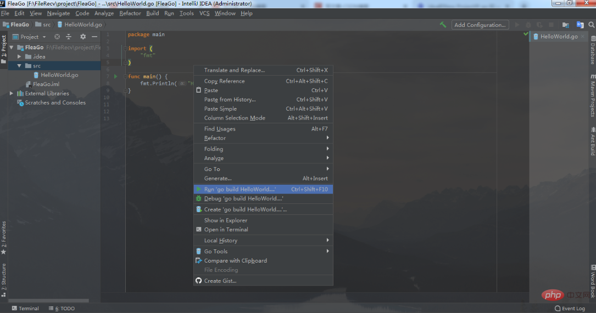The height and width of the screenshot is (313, 596).
Task: Open the Folding submenu in context menu
Action: pyautogui.click(x=263, y=149)
